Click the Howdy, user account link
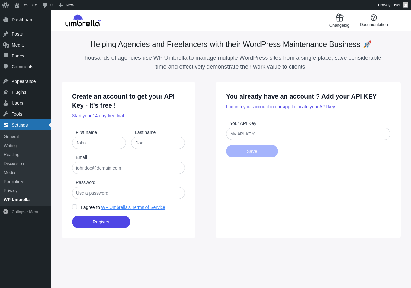 tap(393, 5)
